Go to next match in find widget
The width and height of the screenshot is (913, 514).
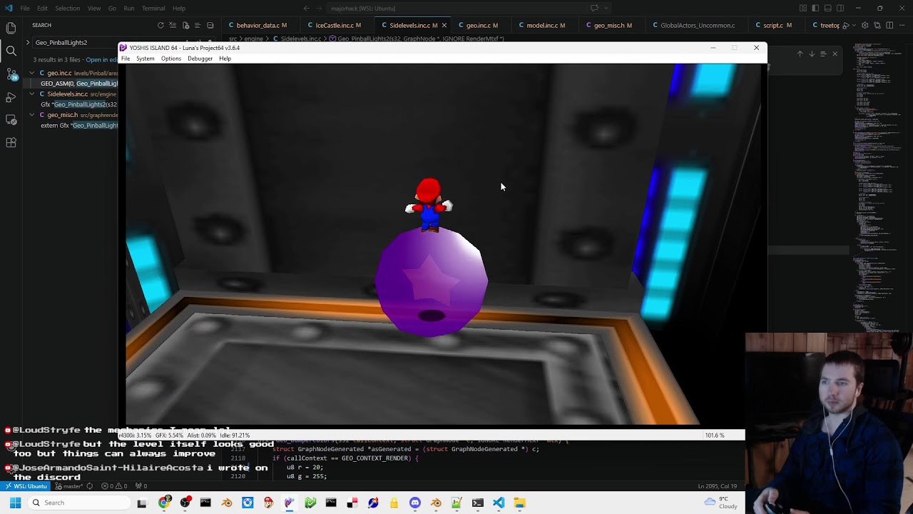tap(811, 54)
